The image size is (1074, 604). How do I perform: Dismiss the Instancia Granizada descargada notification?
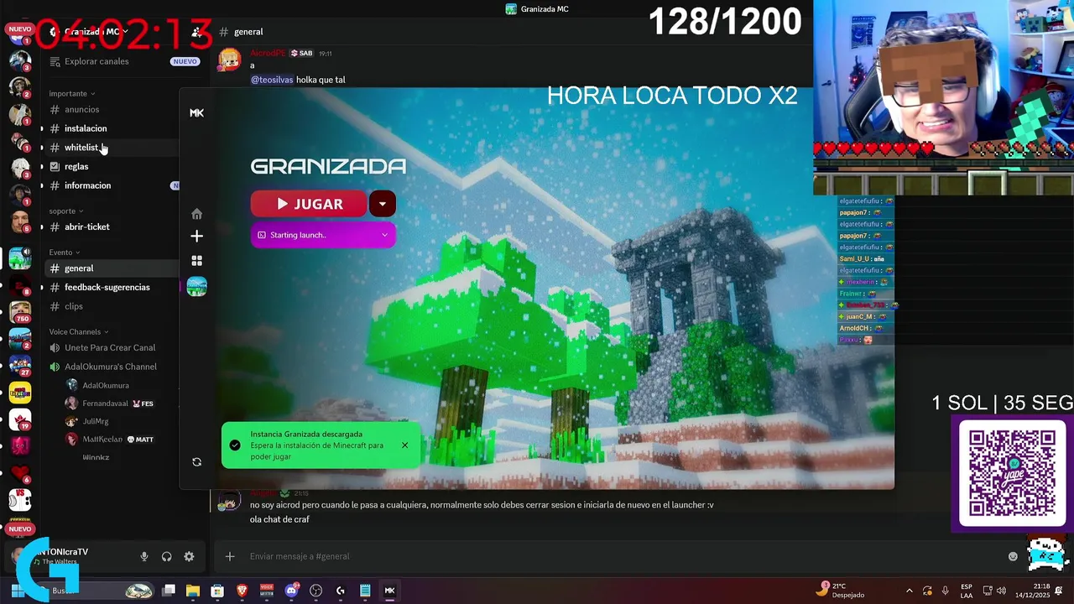point(404,445)
